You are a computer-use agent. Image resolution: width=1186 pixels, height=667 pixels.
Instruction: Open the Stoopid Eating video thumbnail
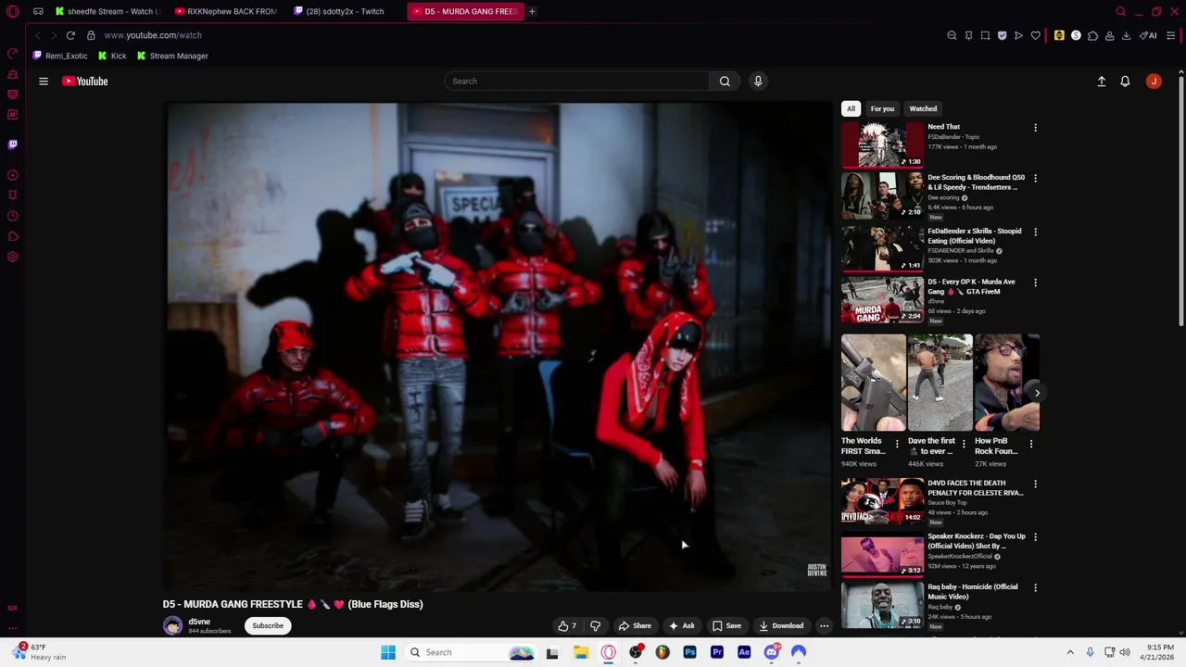pyautogui.click(x=882, y=248)
